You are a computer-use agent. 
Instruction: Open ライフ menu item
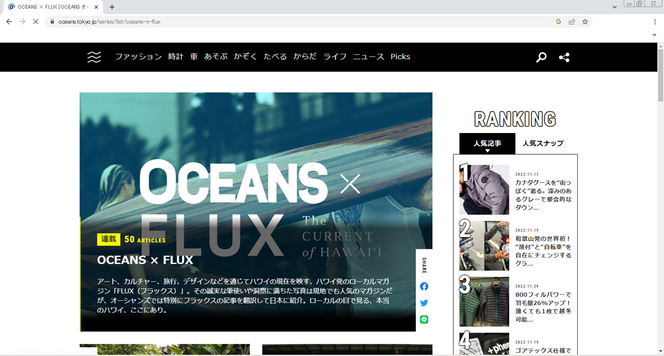pos(335,56)
